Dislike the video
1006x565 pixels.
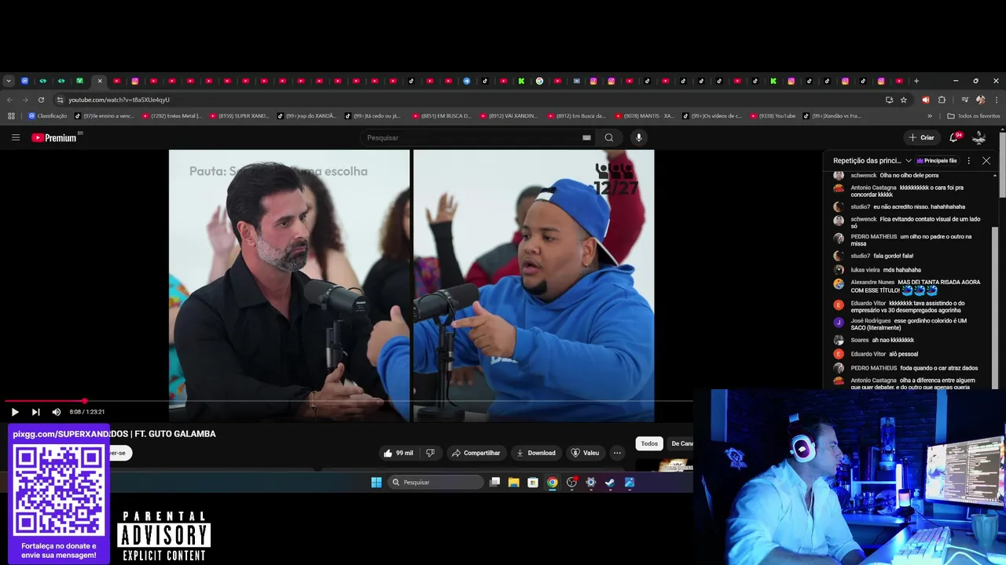(x=430, y=453)
